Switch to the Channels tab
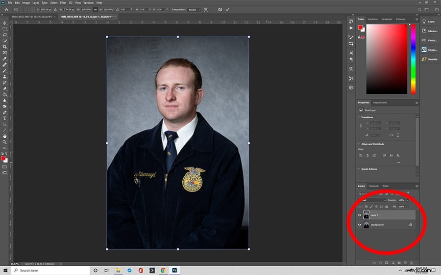Screen dimensions: 441x275 point(373,186)
